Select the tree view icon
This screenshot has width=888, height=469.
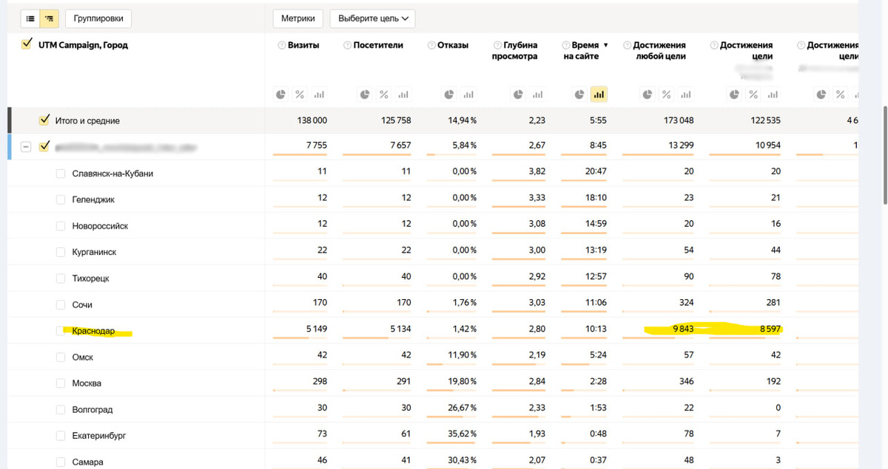(49, 18)
